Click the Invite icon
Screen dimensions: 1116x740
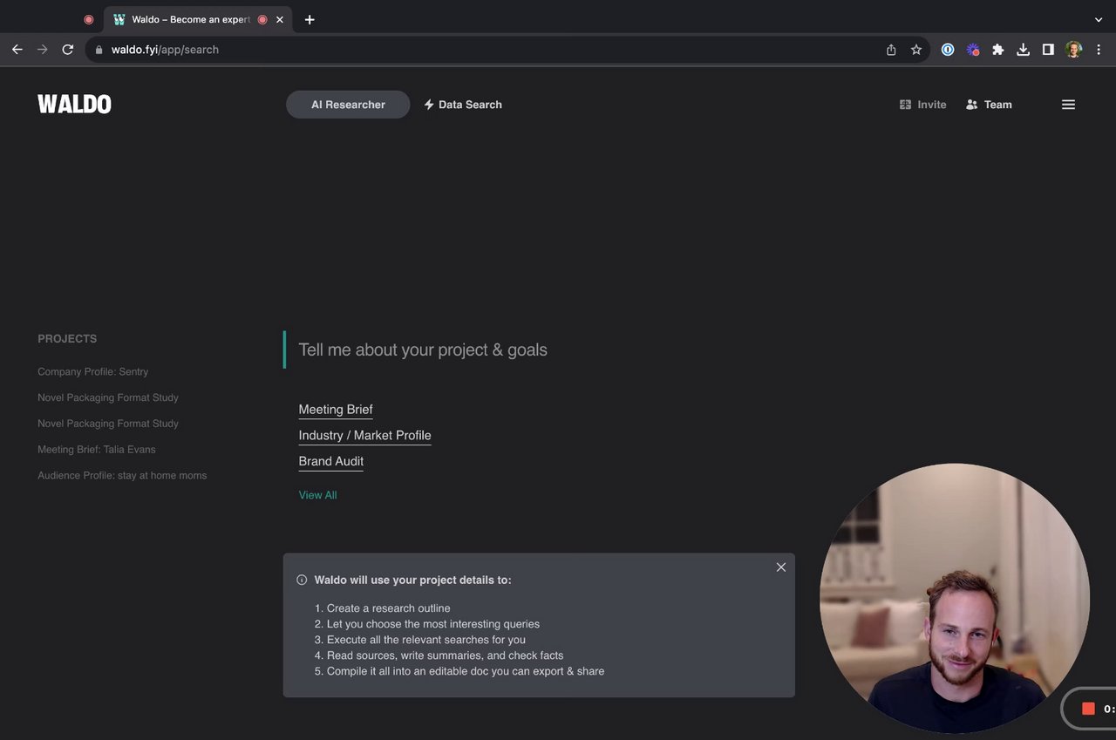pos(905,105)
